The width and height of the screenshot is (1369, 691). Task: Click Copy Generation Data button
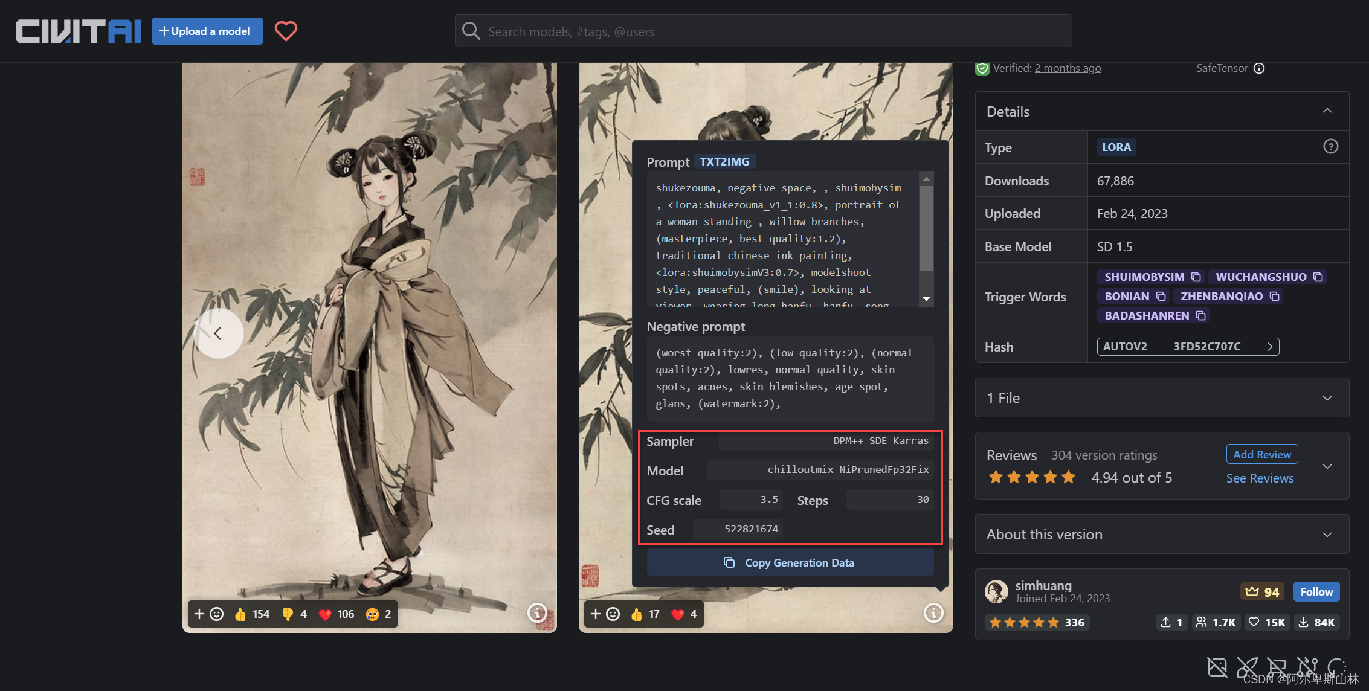coord(790,562)
